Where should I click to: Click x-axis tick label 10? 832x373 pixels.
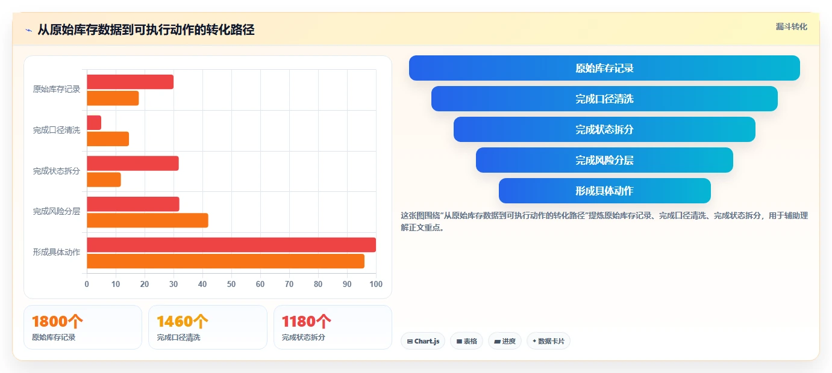116,284
